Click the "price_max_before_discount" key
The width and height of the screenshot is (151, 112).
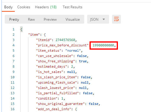62,45
